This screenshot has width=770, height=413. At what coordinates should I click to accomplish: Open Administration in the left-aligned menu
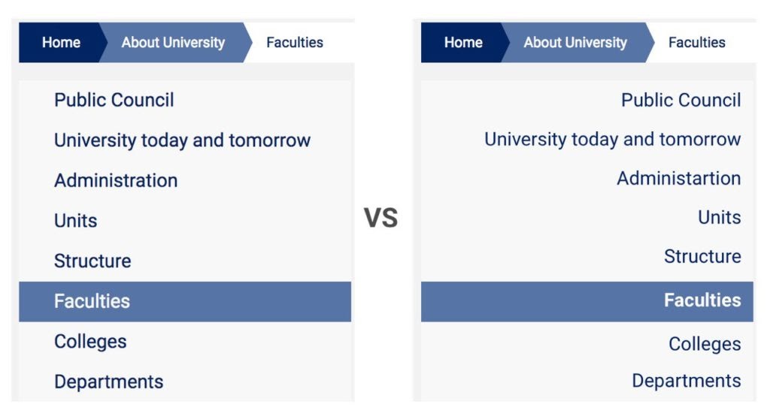116,180
